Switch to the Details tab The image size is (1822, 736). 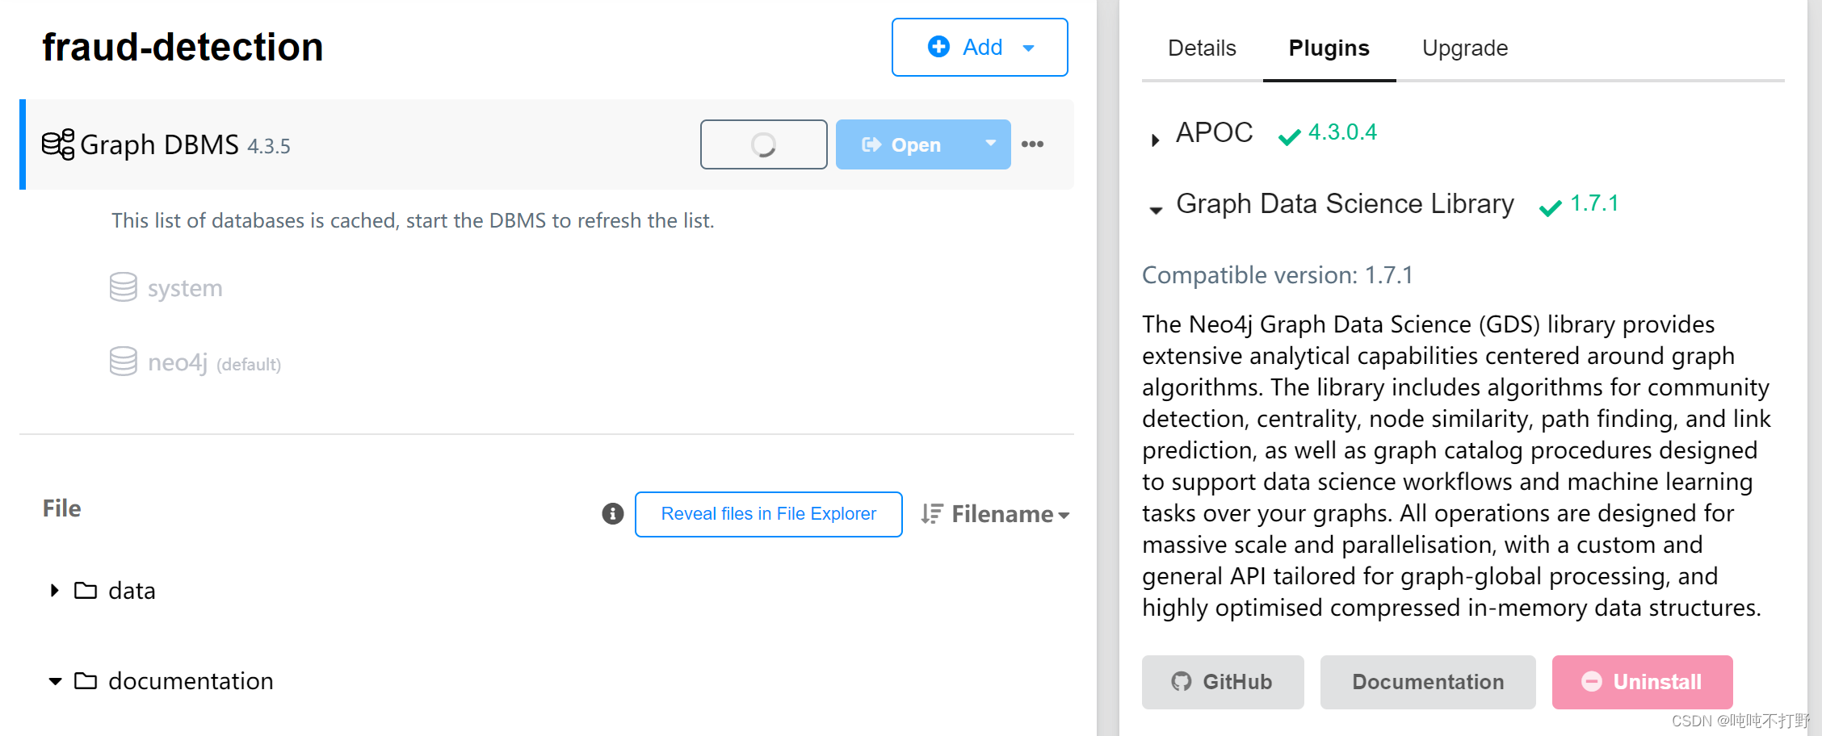click(1202, 48)
